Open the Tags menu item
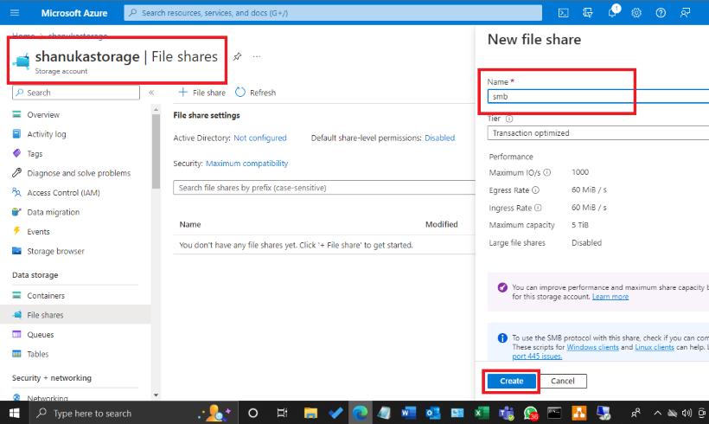Image resolution: width=709 pixels, height=424 pixels. [35, 153]
